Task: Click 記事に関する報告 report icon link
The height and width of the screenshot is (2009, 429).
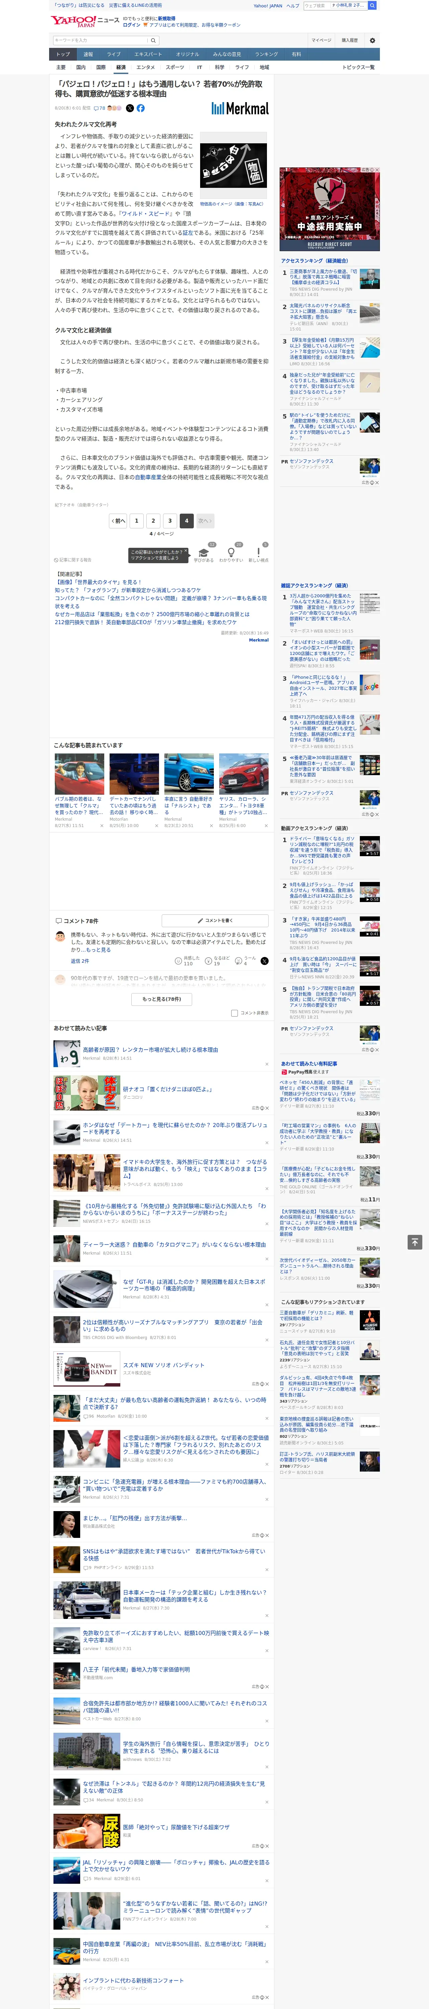Action: [73, 560]
